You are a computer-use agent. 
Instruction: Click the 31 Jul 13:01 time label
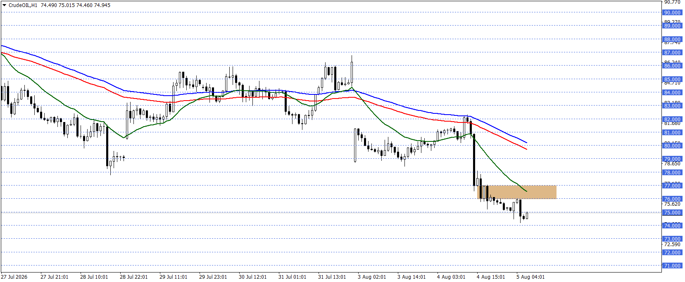tap(332, 277)
